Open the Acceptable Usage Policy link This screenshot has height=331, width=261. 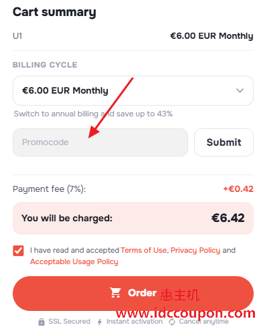pos(74,261)
